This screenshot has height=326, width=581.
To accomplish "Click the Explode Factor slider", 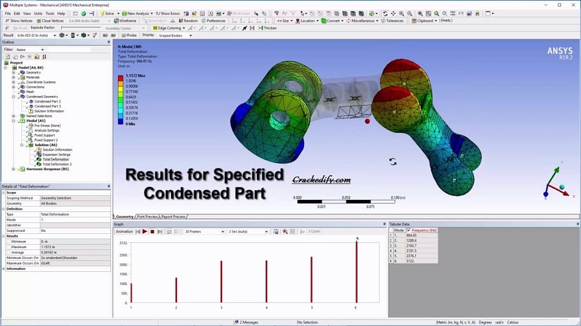I will [x=81, y=28].
